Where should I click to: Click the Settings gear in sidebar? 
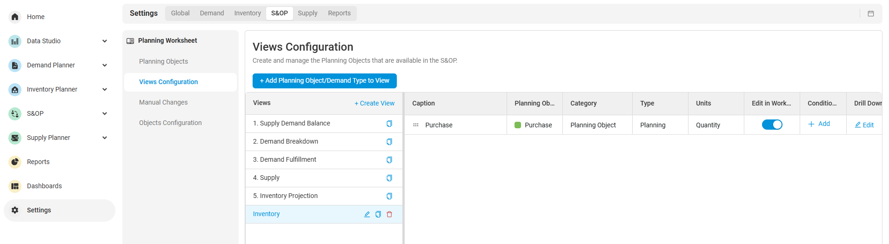pos(15,210)
